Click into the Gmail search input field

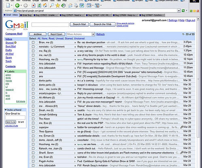[50, 25]
